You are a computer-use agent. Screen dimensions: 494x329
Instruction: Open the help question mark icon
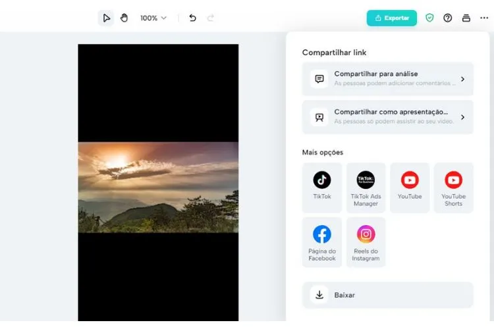[x=447, y=18]
